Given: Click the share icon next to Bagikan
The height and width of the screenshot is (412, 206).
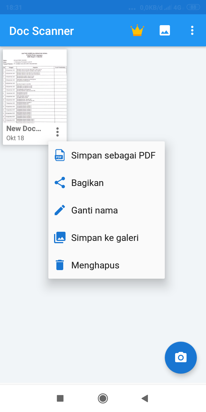Looking at the screenshot, I should click(x=59, y=182).
